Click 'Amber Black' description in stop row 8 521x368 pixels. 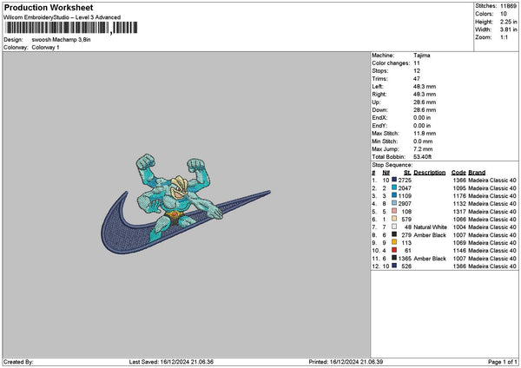[x=430, y=235]
